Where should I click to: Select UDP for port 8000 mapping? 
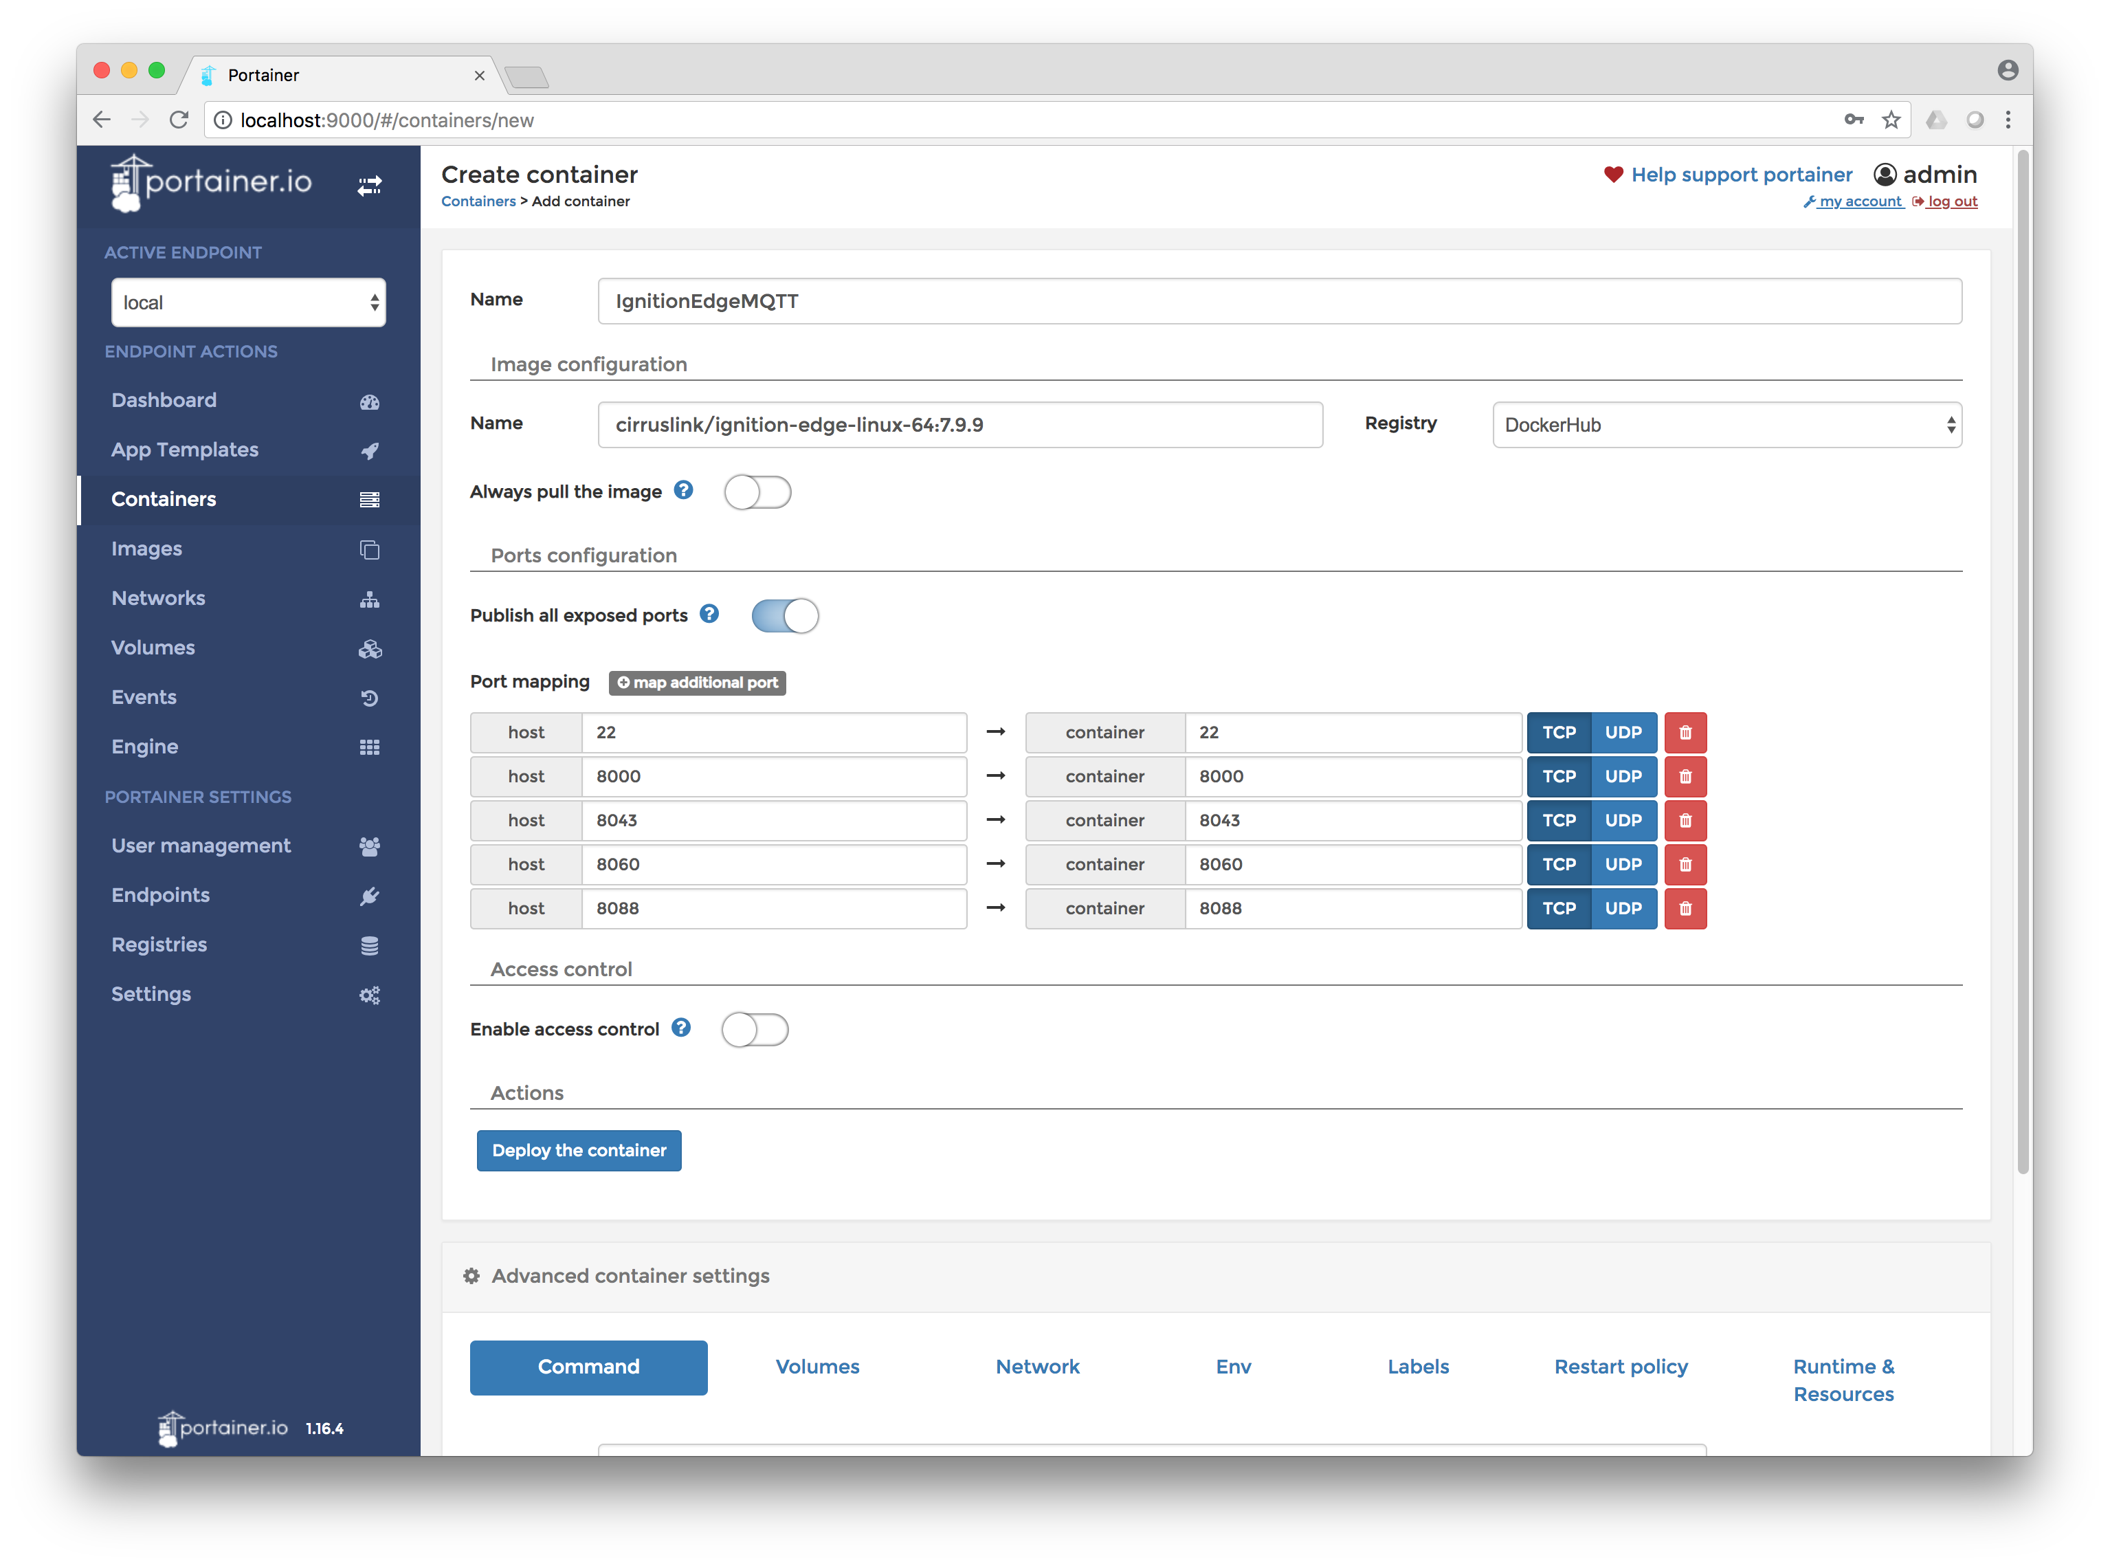(1623, 776)
